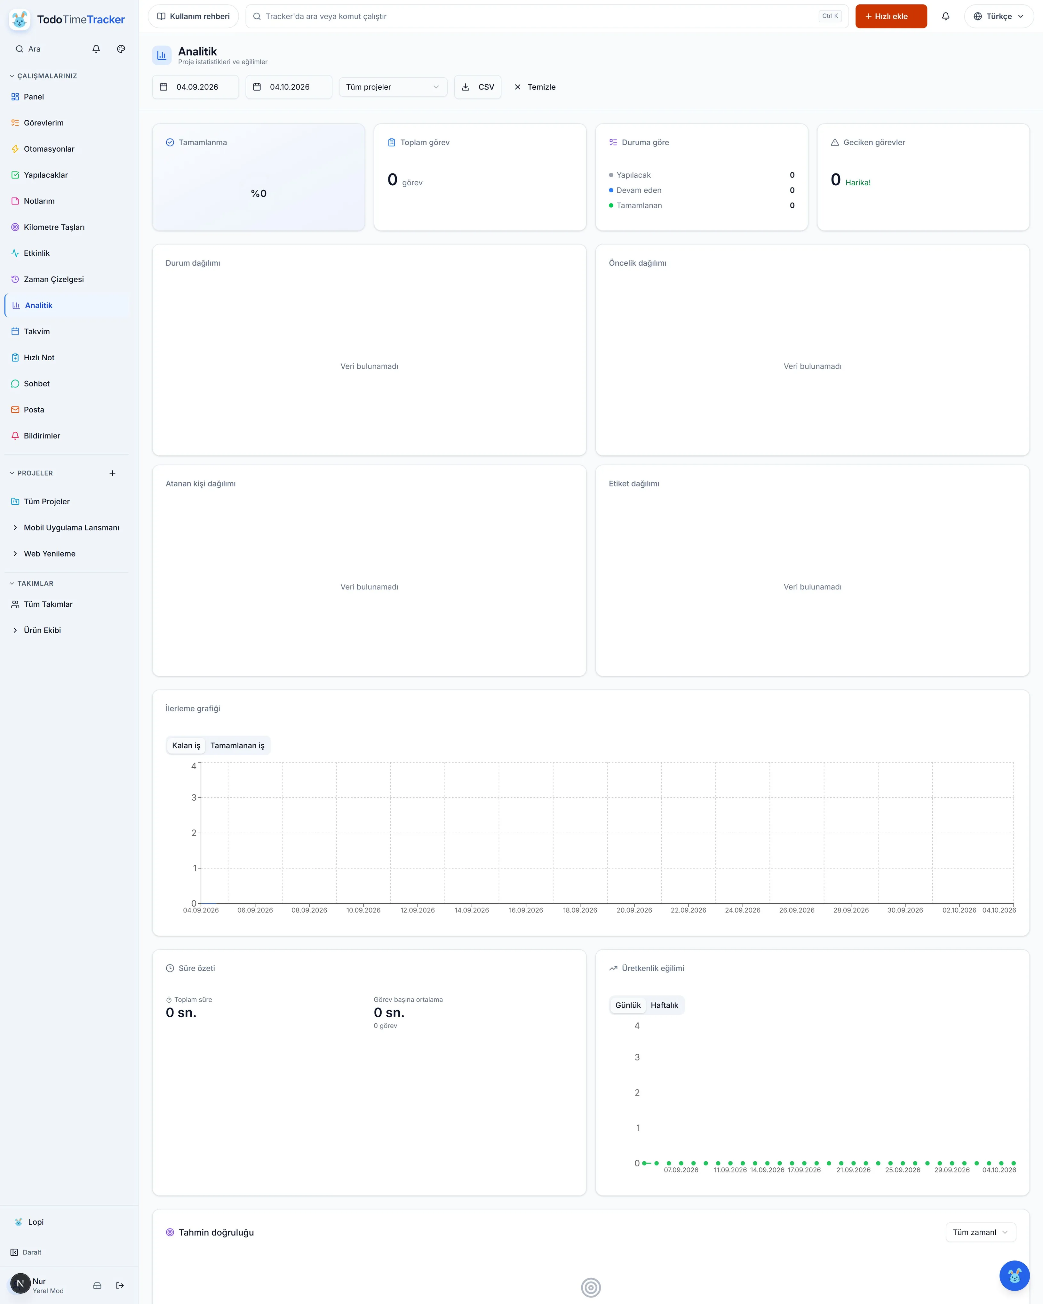Open Takvim from the sidebar
The height and width of the screenshot is (1304, 1043).
67,332
